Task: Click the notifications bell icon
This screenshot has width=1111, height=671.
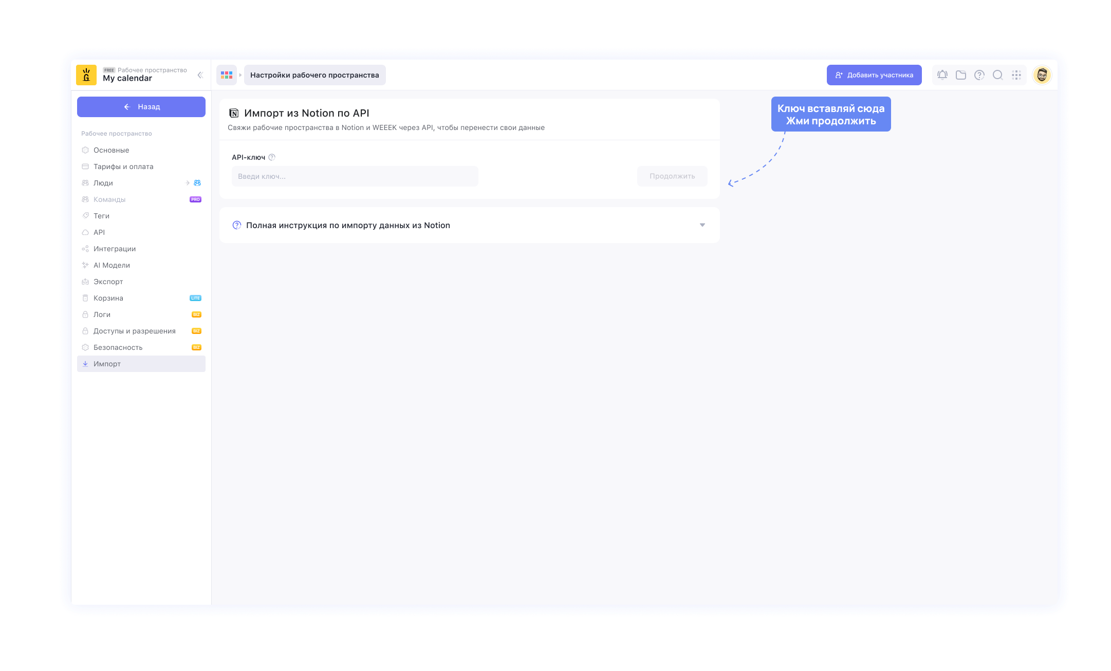Action: (942, 75)
